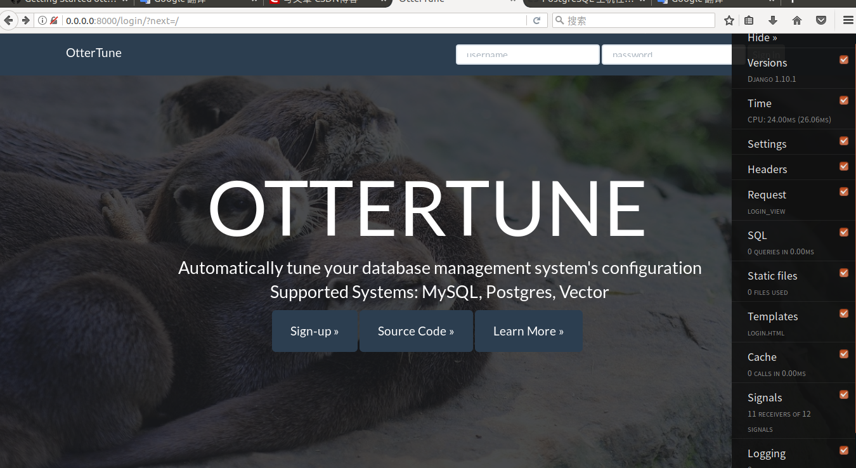This screenshot has height=468, width=856.
Task: Click the home icon in the toolbar
Action: (x=797, y=20)
